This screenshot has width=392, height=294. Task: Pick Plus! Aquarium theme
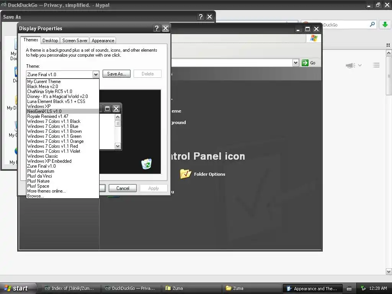pyautogui.click(x=62, y=171)
